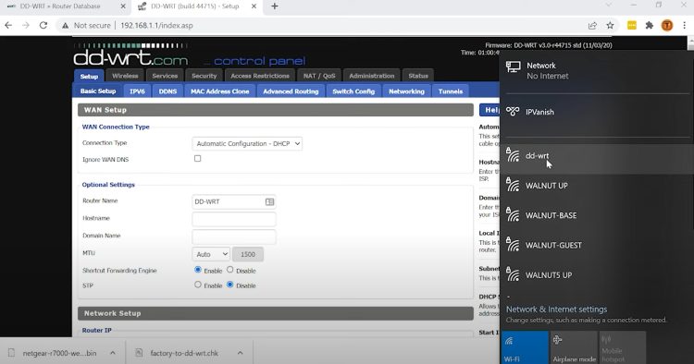Open the Access Restrictions tab

coord(260,76)
